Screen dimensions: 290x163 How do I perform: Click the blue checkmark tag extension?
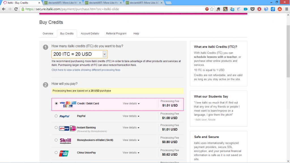coord(246,9)
